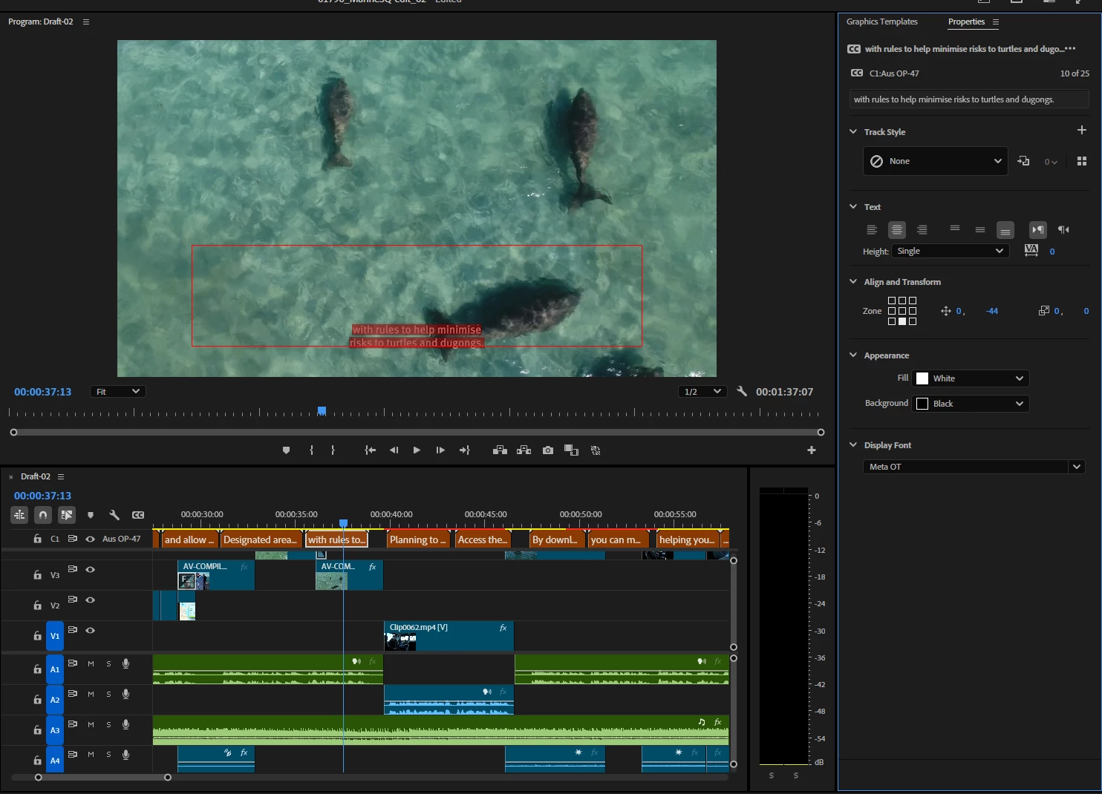Select the 'Planning to' caption clip
The image size is (1102, 794).
tap(418, 540)
